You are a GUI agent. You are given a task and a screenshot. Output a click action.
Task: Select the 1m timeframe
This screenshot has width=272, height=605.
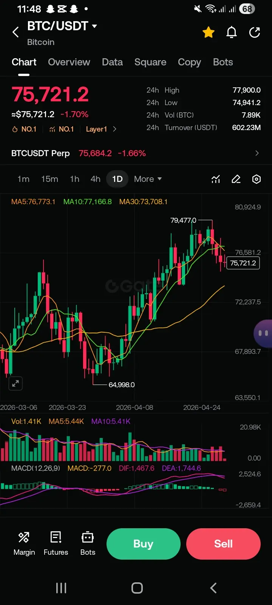pos(23,179)
